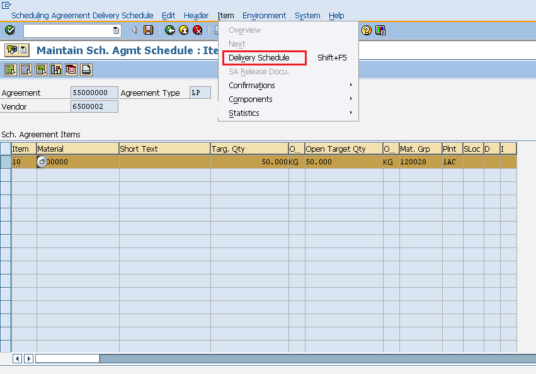Click the Targ. Qty column header
Viewport: 536px width, 374px height.
click(249, 149)
